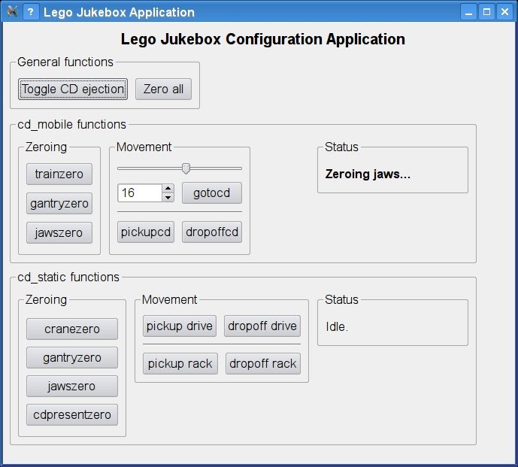This screenshot has height=467, width=518.
Task: Increase the CD number with the spinbox up arrow
Action: tap(168, 189)
